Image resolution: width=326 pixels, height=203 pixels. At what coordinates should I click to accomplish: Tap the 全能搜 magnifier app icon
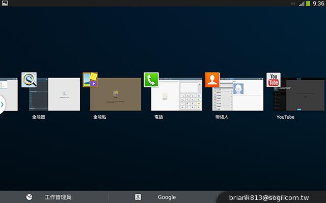tap(29, 80)
